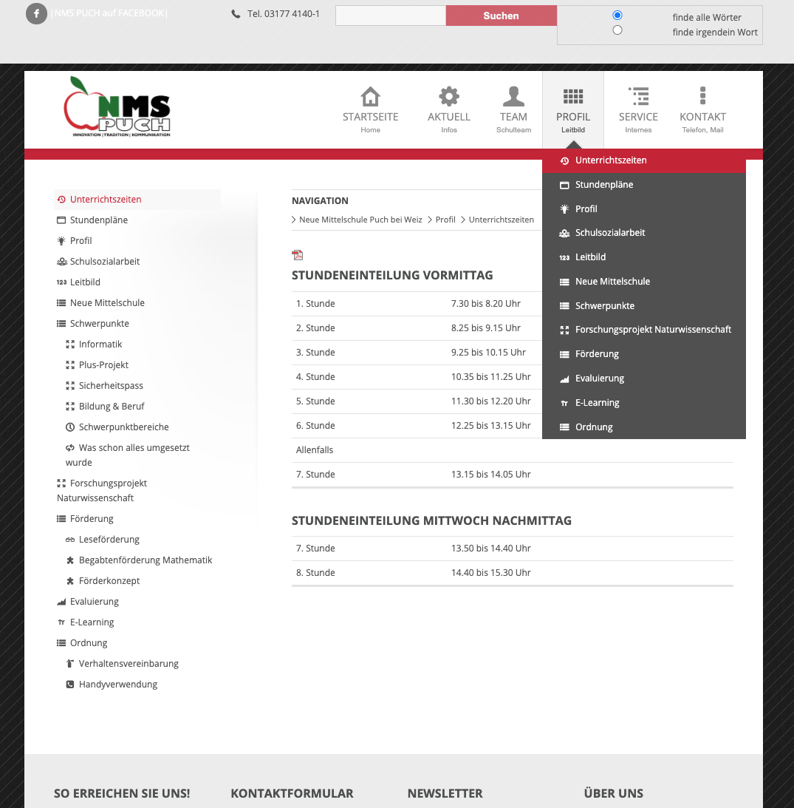This screenshot has height=808, width=794.
Task: Open 'Was schon alles umgesetzt wurde' sidebar link
Action: [x=128, y=455]
